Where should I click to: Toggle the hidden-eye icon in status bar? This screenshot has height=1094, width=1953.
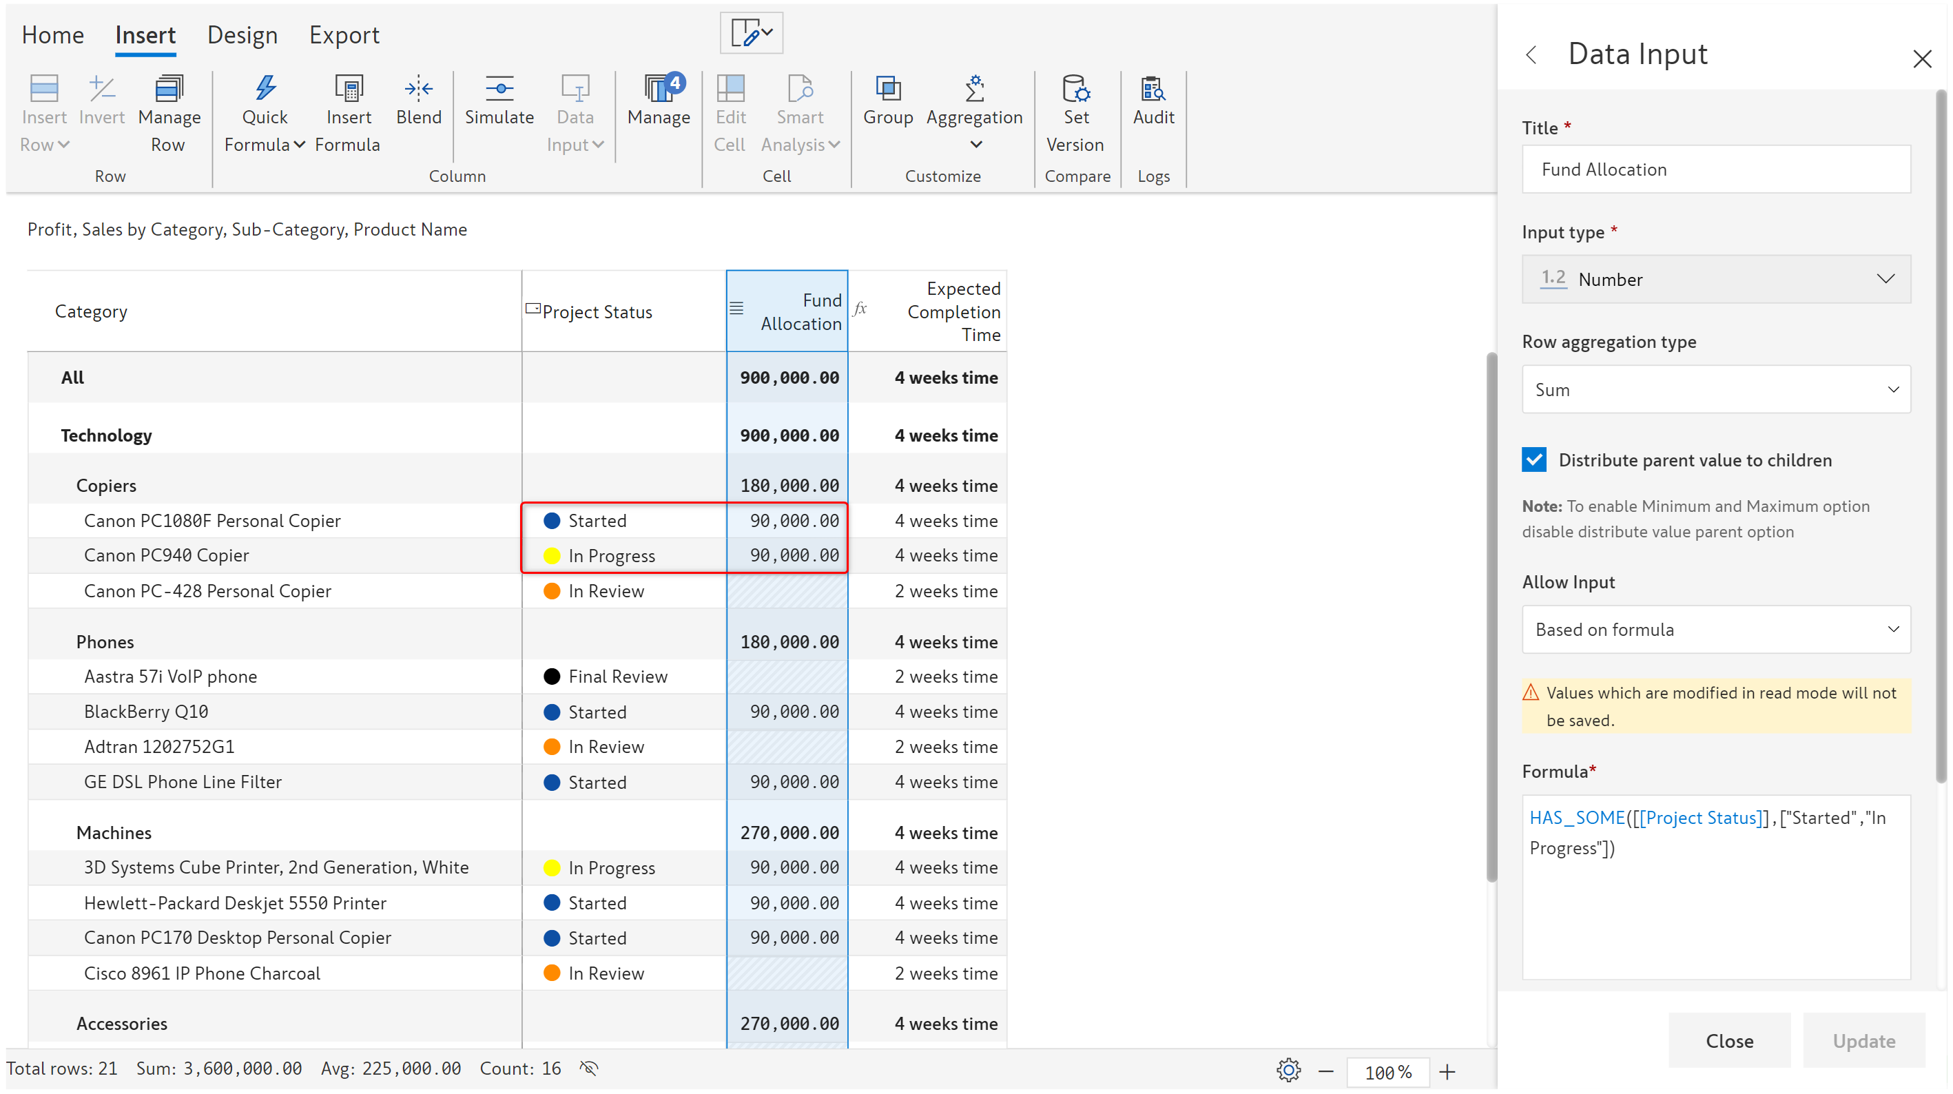tap(589, 1069)
